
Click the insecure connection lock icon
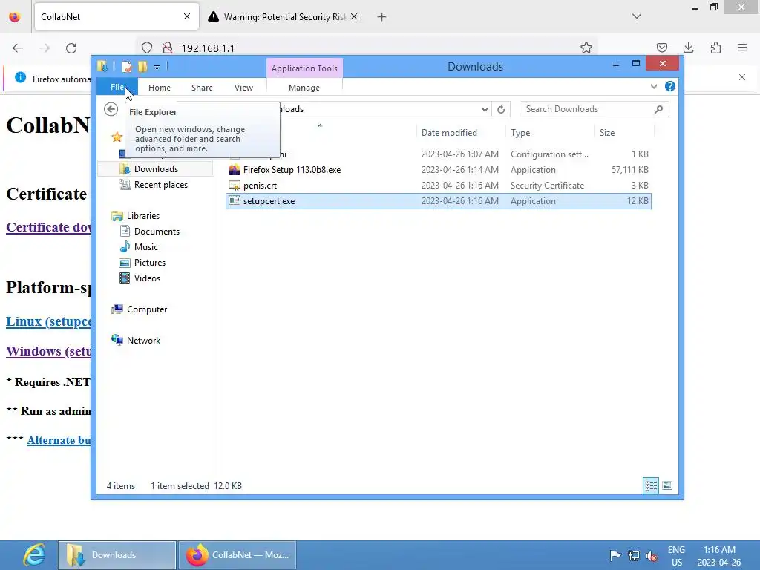tap(168, 48)
